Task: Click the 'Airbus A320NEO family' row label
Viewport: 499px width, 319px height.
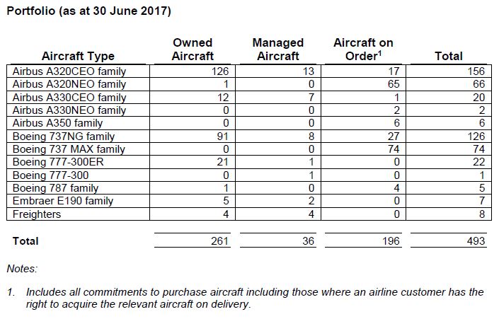Action: (69, 84)
